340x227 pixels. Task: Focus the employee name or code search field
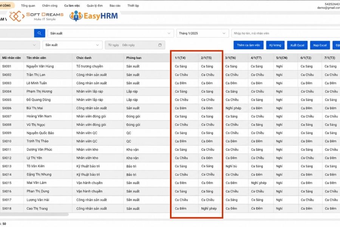click(286, 33)
